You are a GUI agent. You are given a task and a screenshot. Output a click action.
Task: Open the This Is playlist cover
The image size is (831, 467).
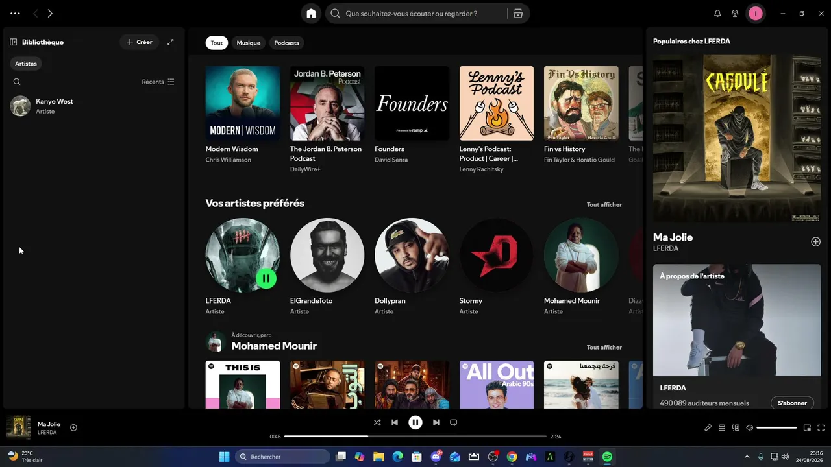243,385
